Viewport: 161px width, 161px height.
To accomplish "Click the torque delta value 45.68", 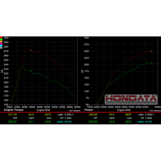I will coord(68,122).
